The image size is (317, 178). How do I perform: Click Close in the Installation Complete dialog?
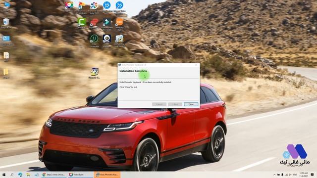pyautogui.click(x=191, y=104)
